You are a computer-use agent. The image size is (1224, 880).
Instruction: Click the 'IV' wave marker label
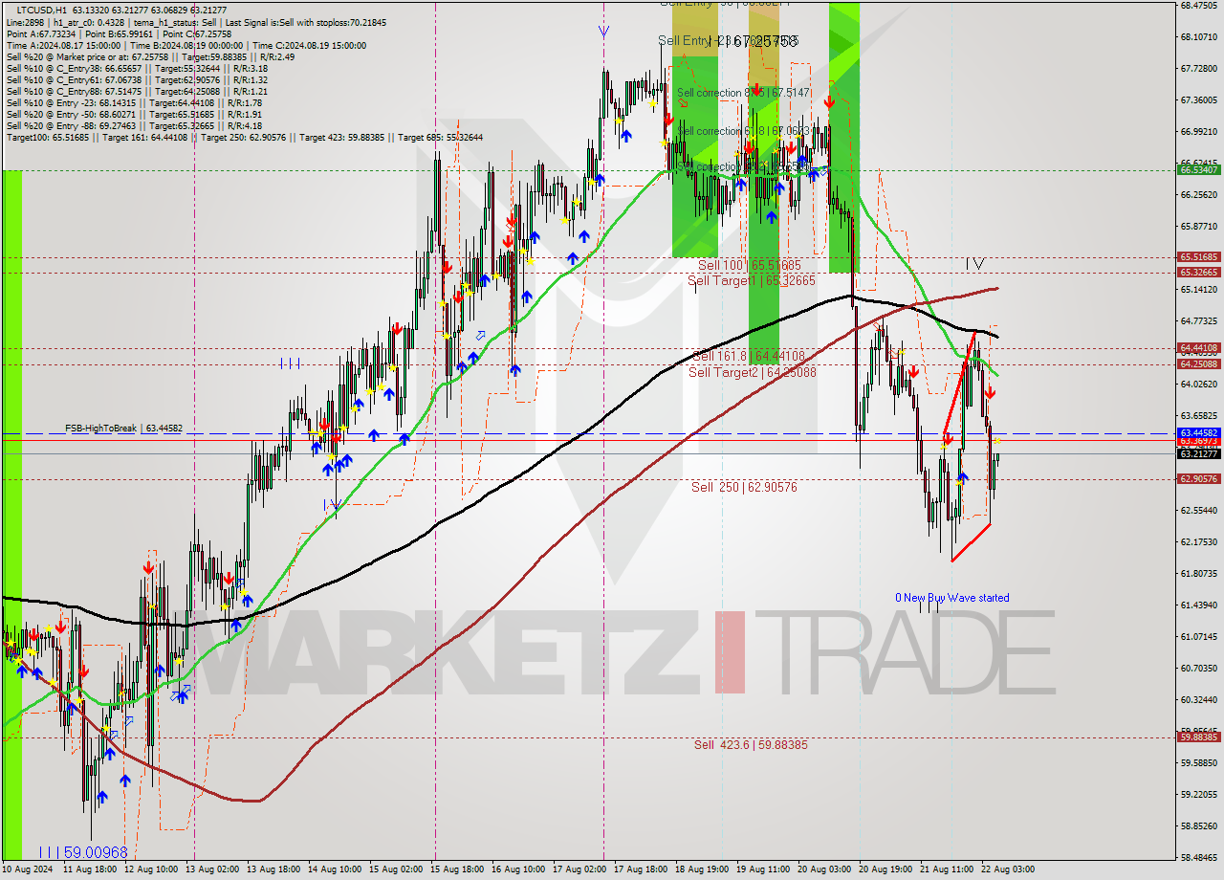pos(974,263)
